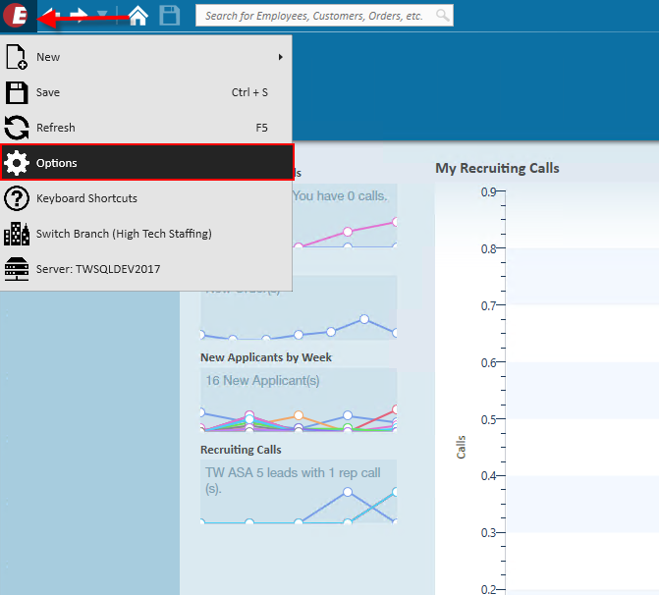659x595 pixels.
Task: Expand the New submenu arrow
Action: click(x=280, y=57)
